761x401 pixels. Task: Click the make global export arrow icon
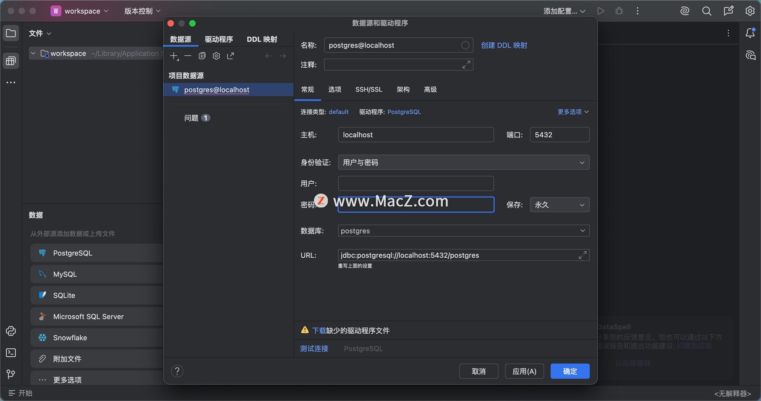pyautogui.click(x=230, y=56)
